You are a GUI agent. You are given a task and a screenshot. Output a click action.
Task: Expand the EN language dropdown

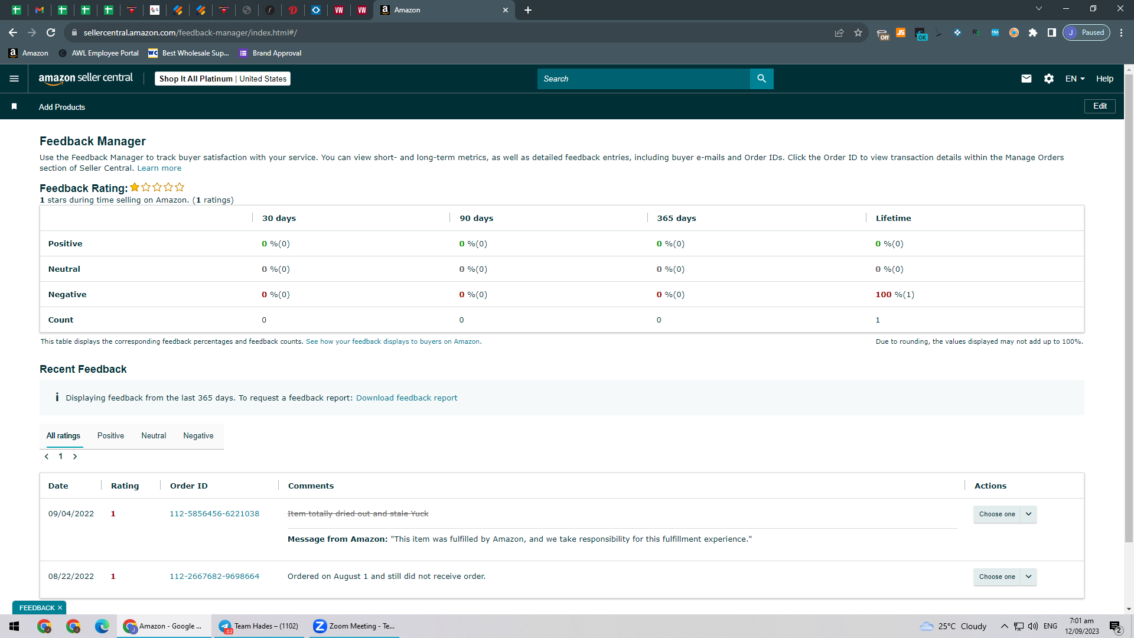coord(1075,79)
